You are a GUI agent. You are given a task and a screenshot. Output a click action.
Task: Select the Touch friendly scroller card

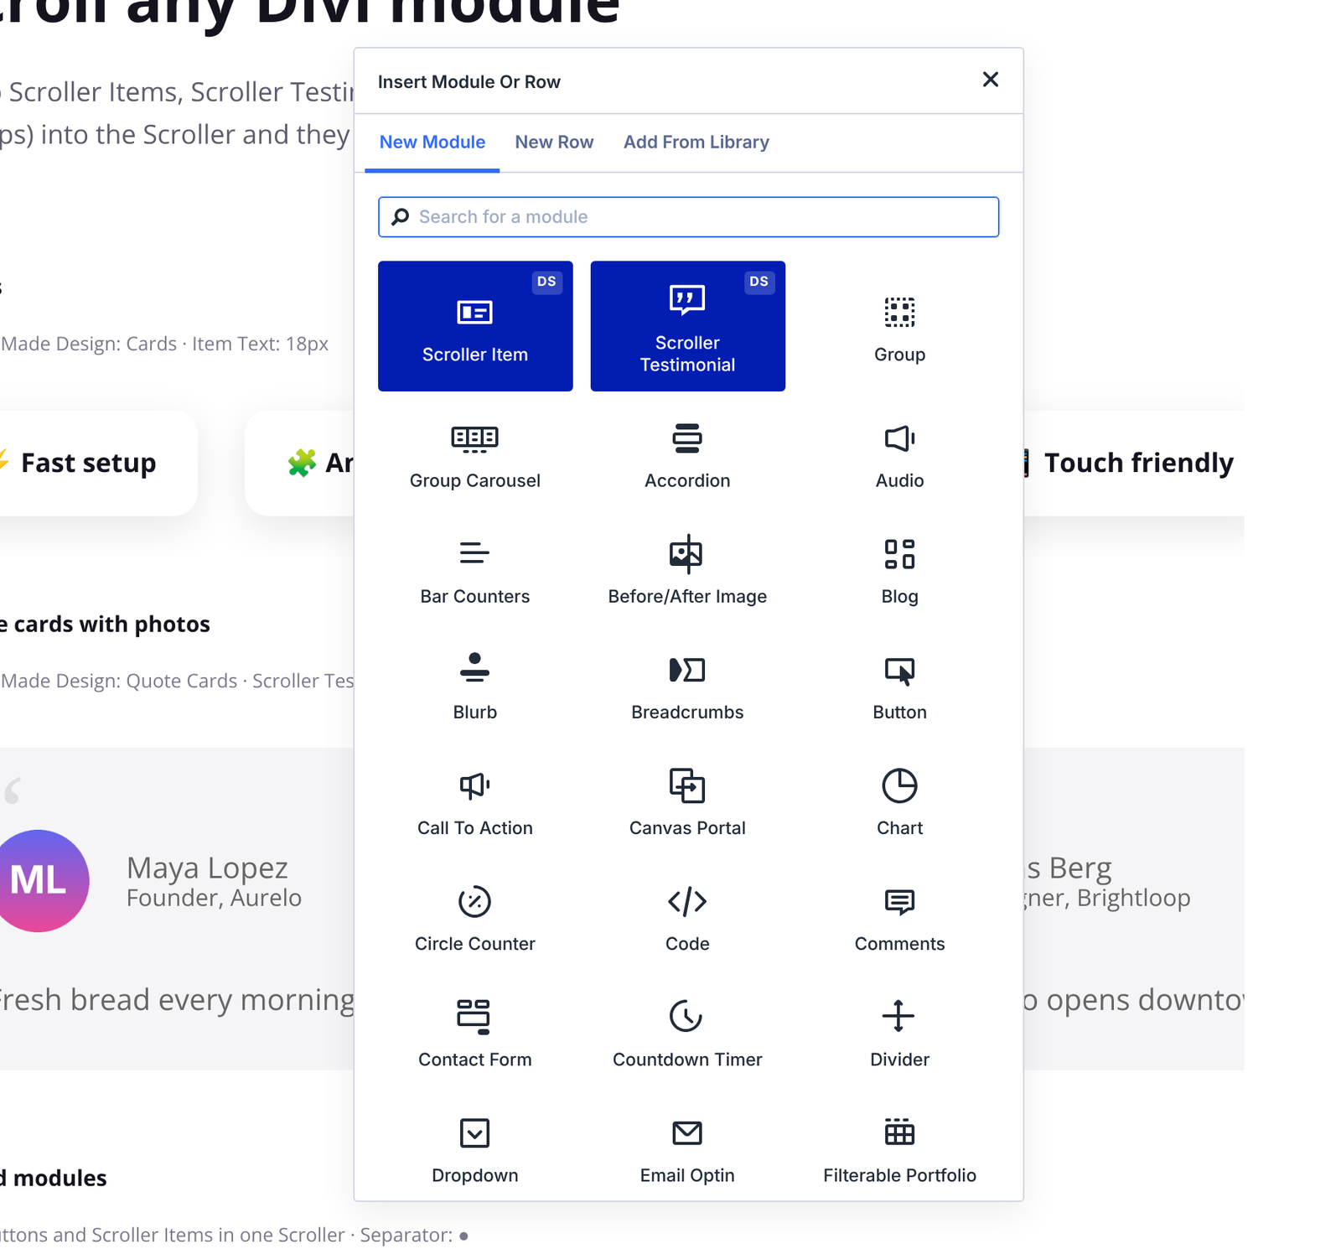tap(1133, 463)
